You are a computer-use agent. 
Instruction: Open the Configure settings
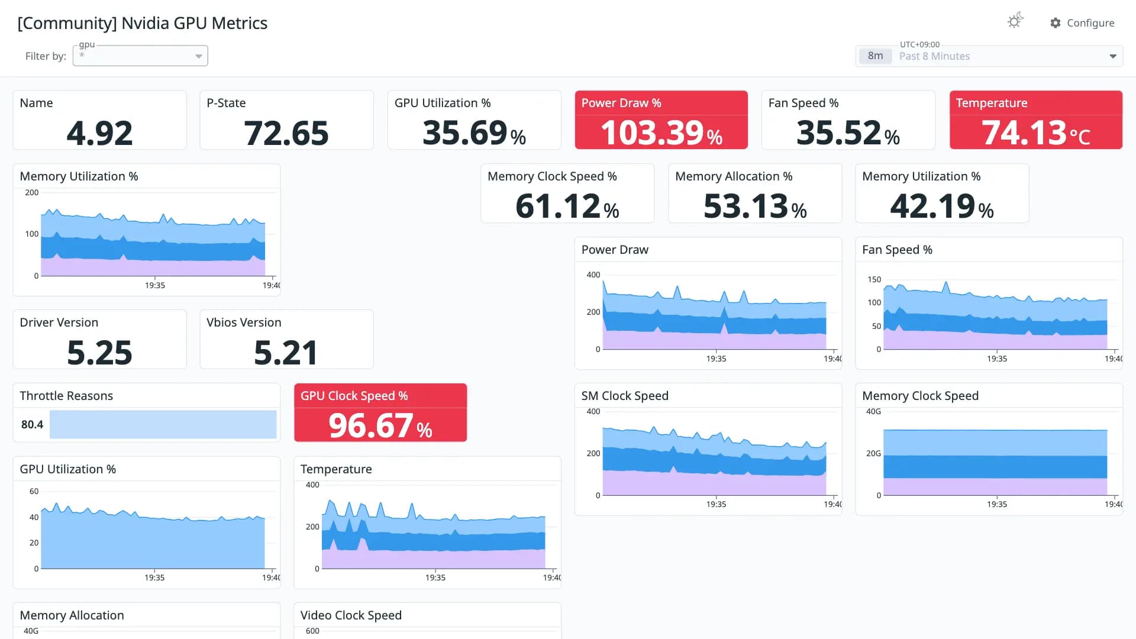click(x=1082, y=23)
